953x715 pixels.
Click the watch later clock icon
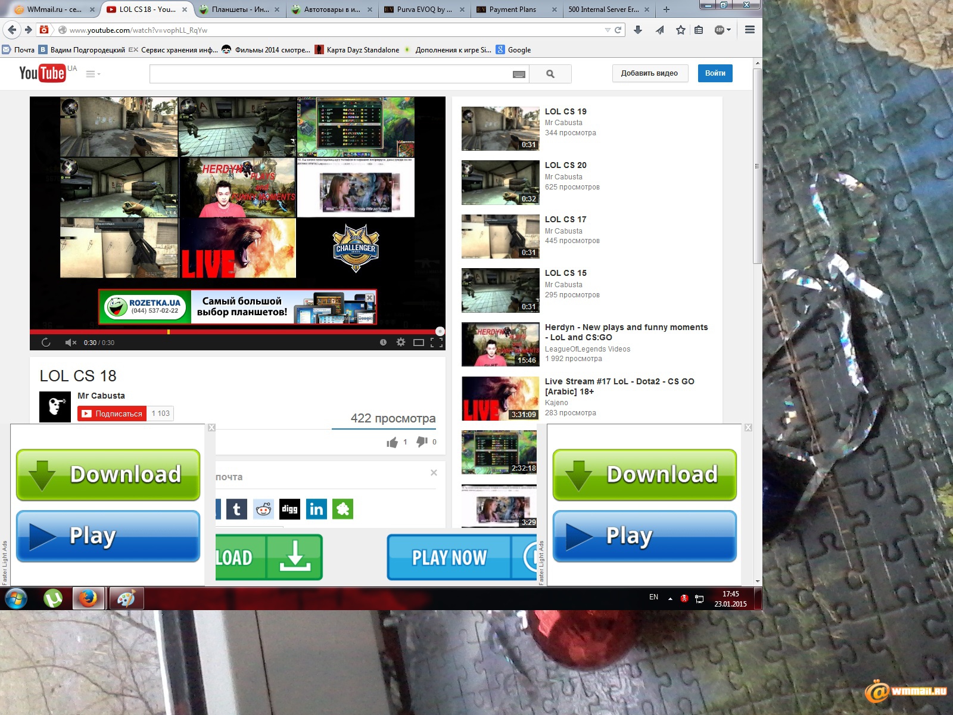point(383,343)
